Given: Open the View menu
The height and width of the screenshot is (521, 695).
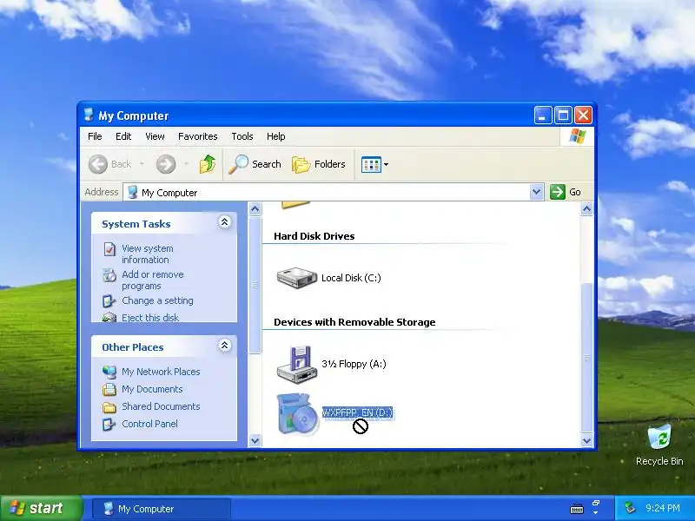Looking at the screenshot, I should click(155, 136).
